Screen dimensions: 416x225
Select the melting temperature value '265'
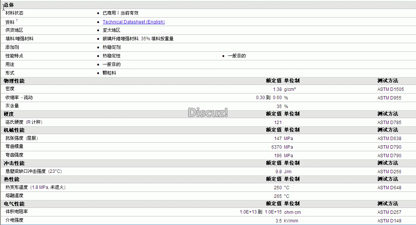coord(278,196)
